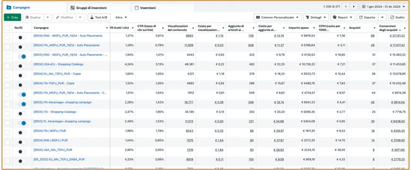The image size is (411, 170).
Task: Open CPM column header arrow
Action: pos(344,28)
